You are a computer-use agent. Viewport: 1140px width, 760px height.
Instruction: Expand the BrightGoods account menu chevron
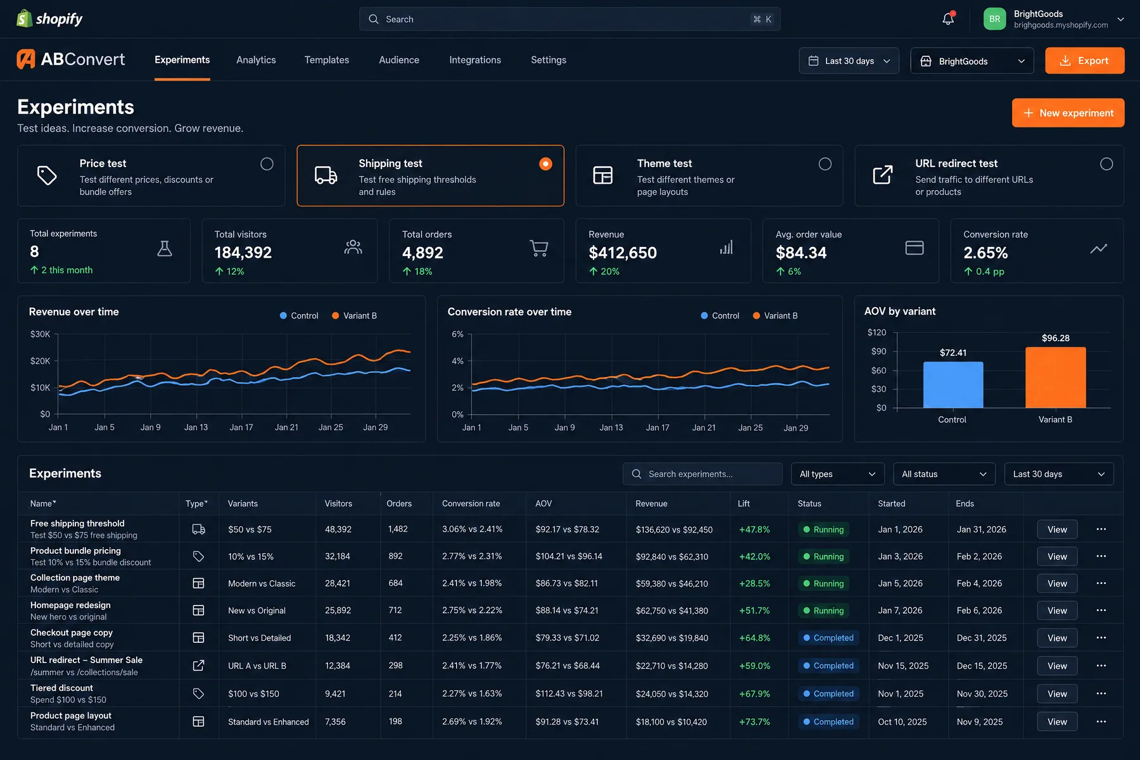pyautogui.click(x=1121, y=19)
